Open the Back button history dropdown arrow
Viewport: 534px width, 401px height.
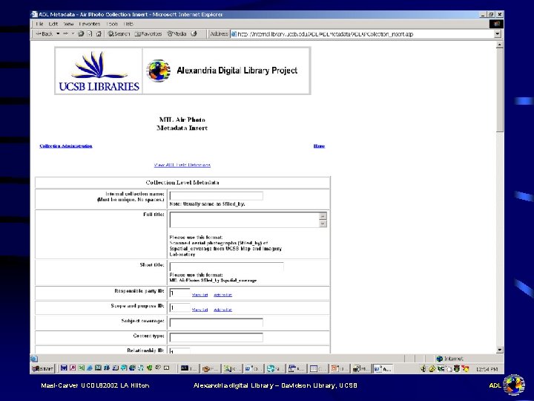coord(58,33)
